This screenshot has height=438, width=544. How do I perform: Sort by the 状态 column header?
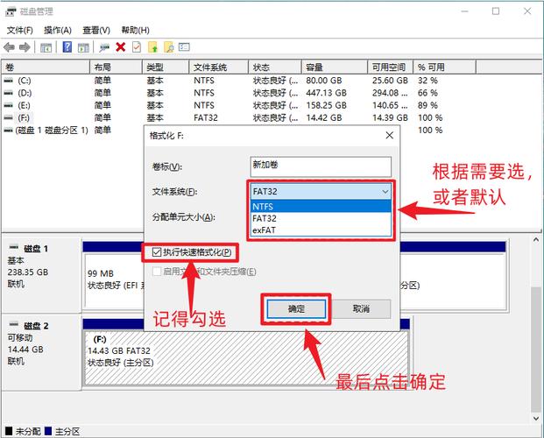pos(275,67)
